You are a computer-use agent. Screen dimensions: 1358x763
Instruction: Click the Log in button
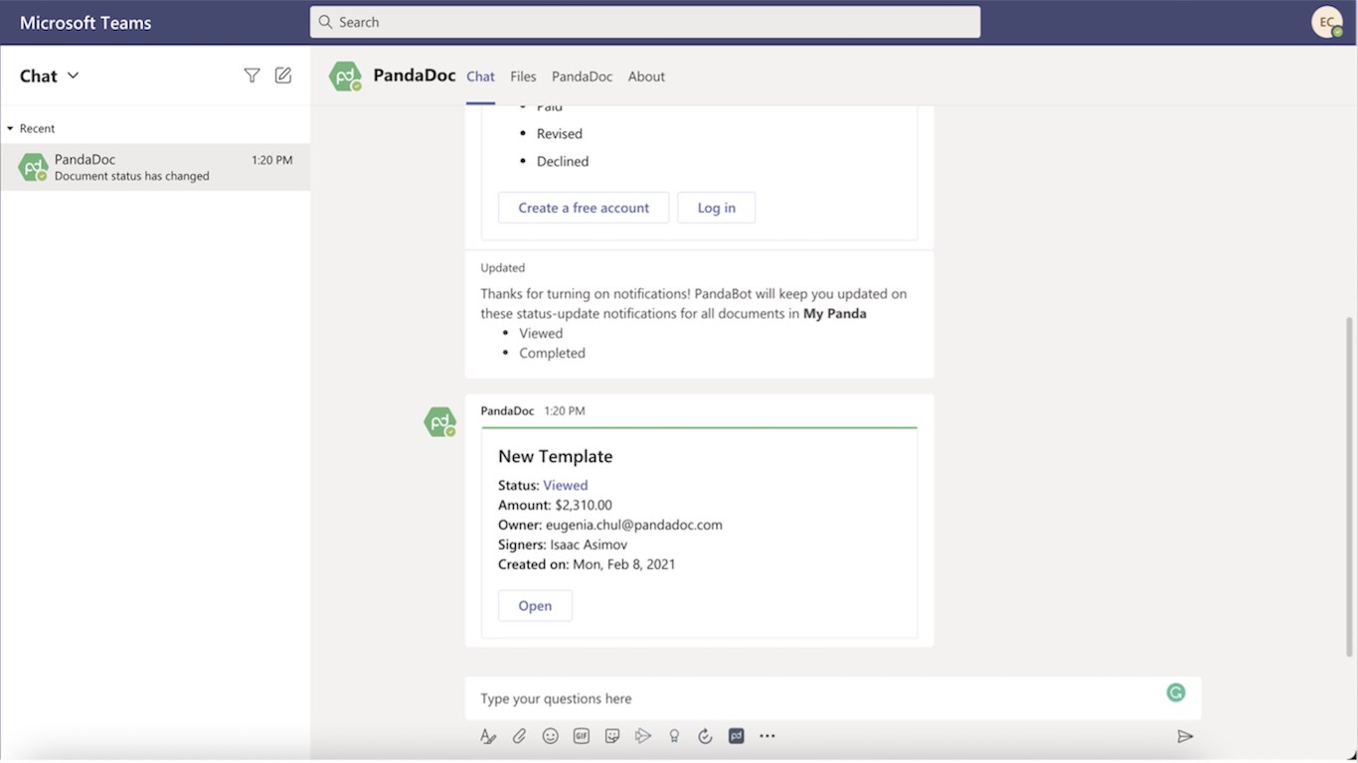click(717, 208)
